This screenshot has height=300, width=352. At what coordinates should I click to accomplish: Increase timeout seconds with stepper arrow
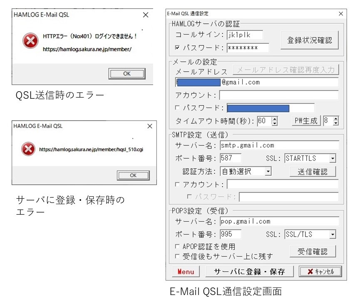(274, 119)
